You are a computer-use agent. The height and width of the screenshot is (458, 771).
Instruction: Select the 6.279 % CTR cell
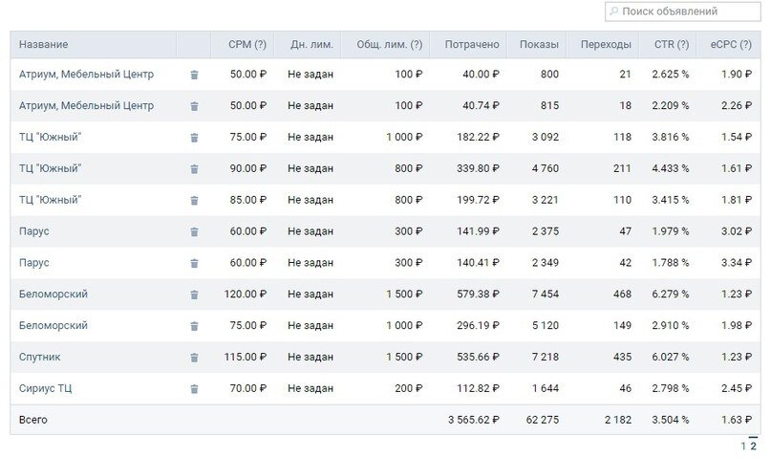click(670, 294)
